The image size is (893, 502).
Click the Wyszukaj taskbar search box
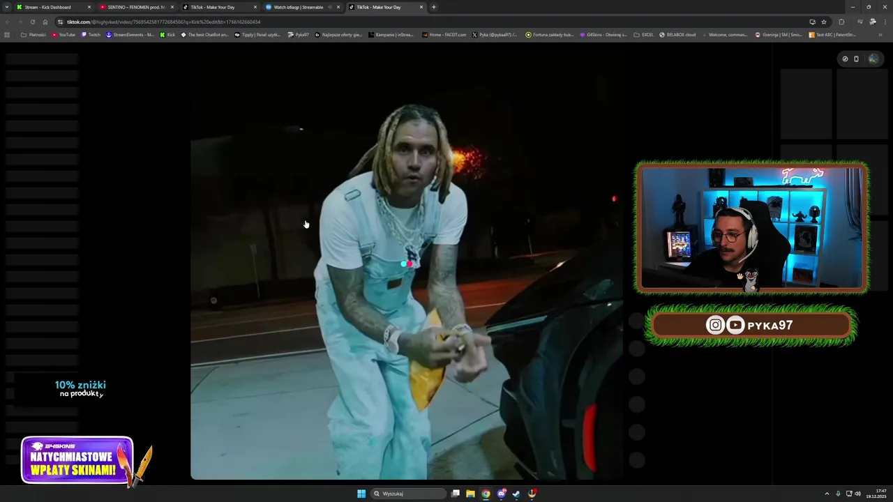408,494
